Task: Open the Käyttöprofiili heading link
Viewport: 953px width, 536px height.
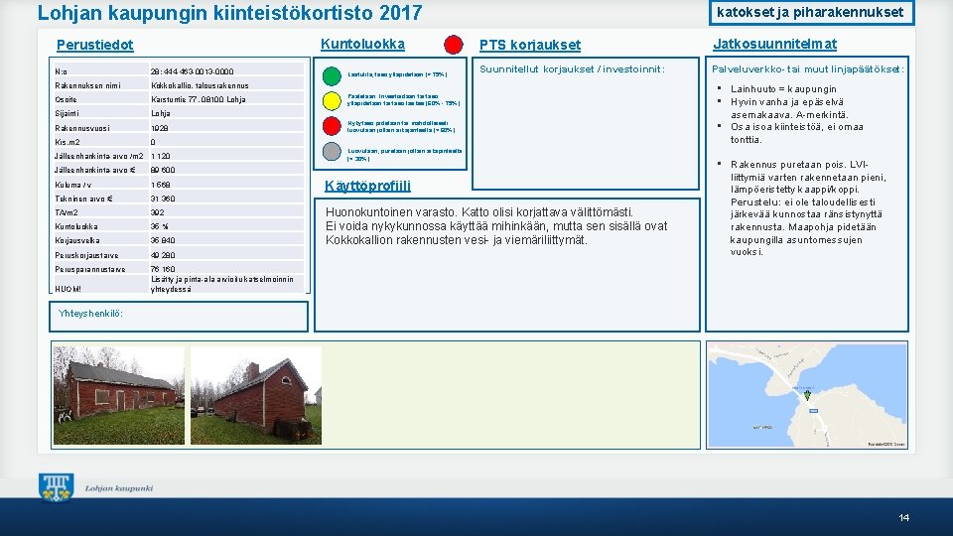Action: (367, 186)
